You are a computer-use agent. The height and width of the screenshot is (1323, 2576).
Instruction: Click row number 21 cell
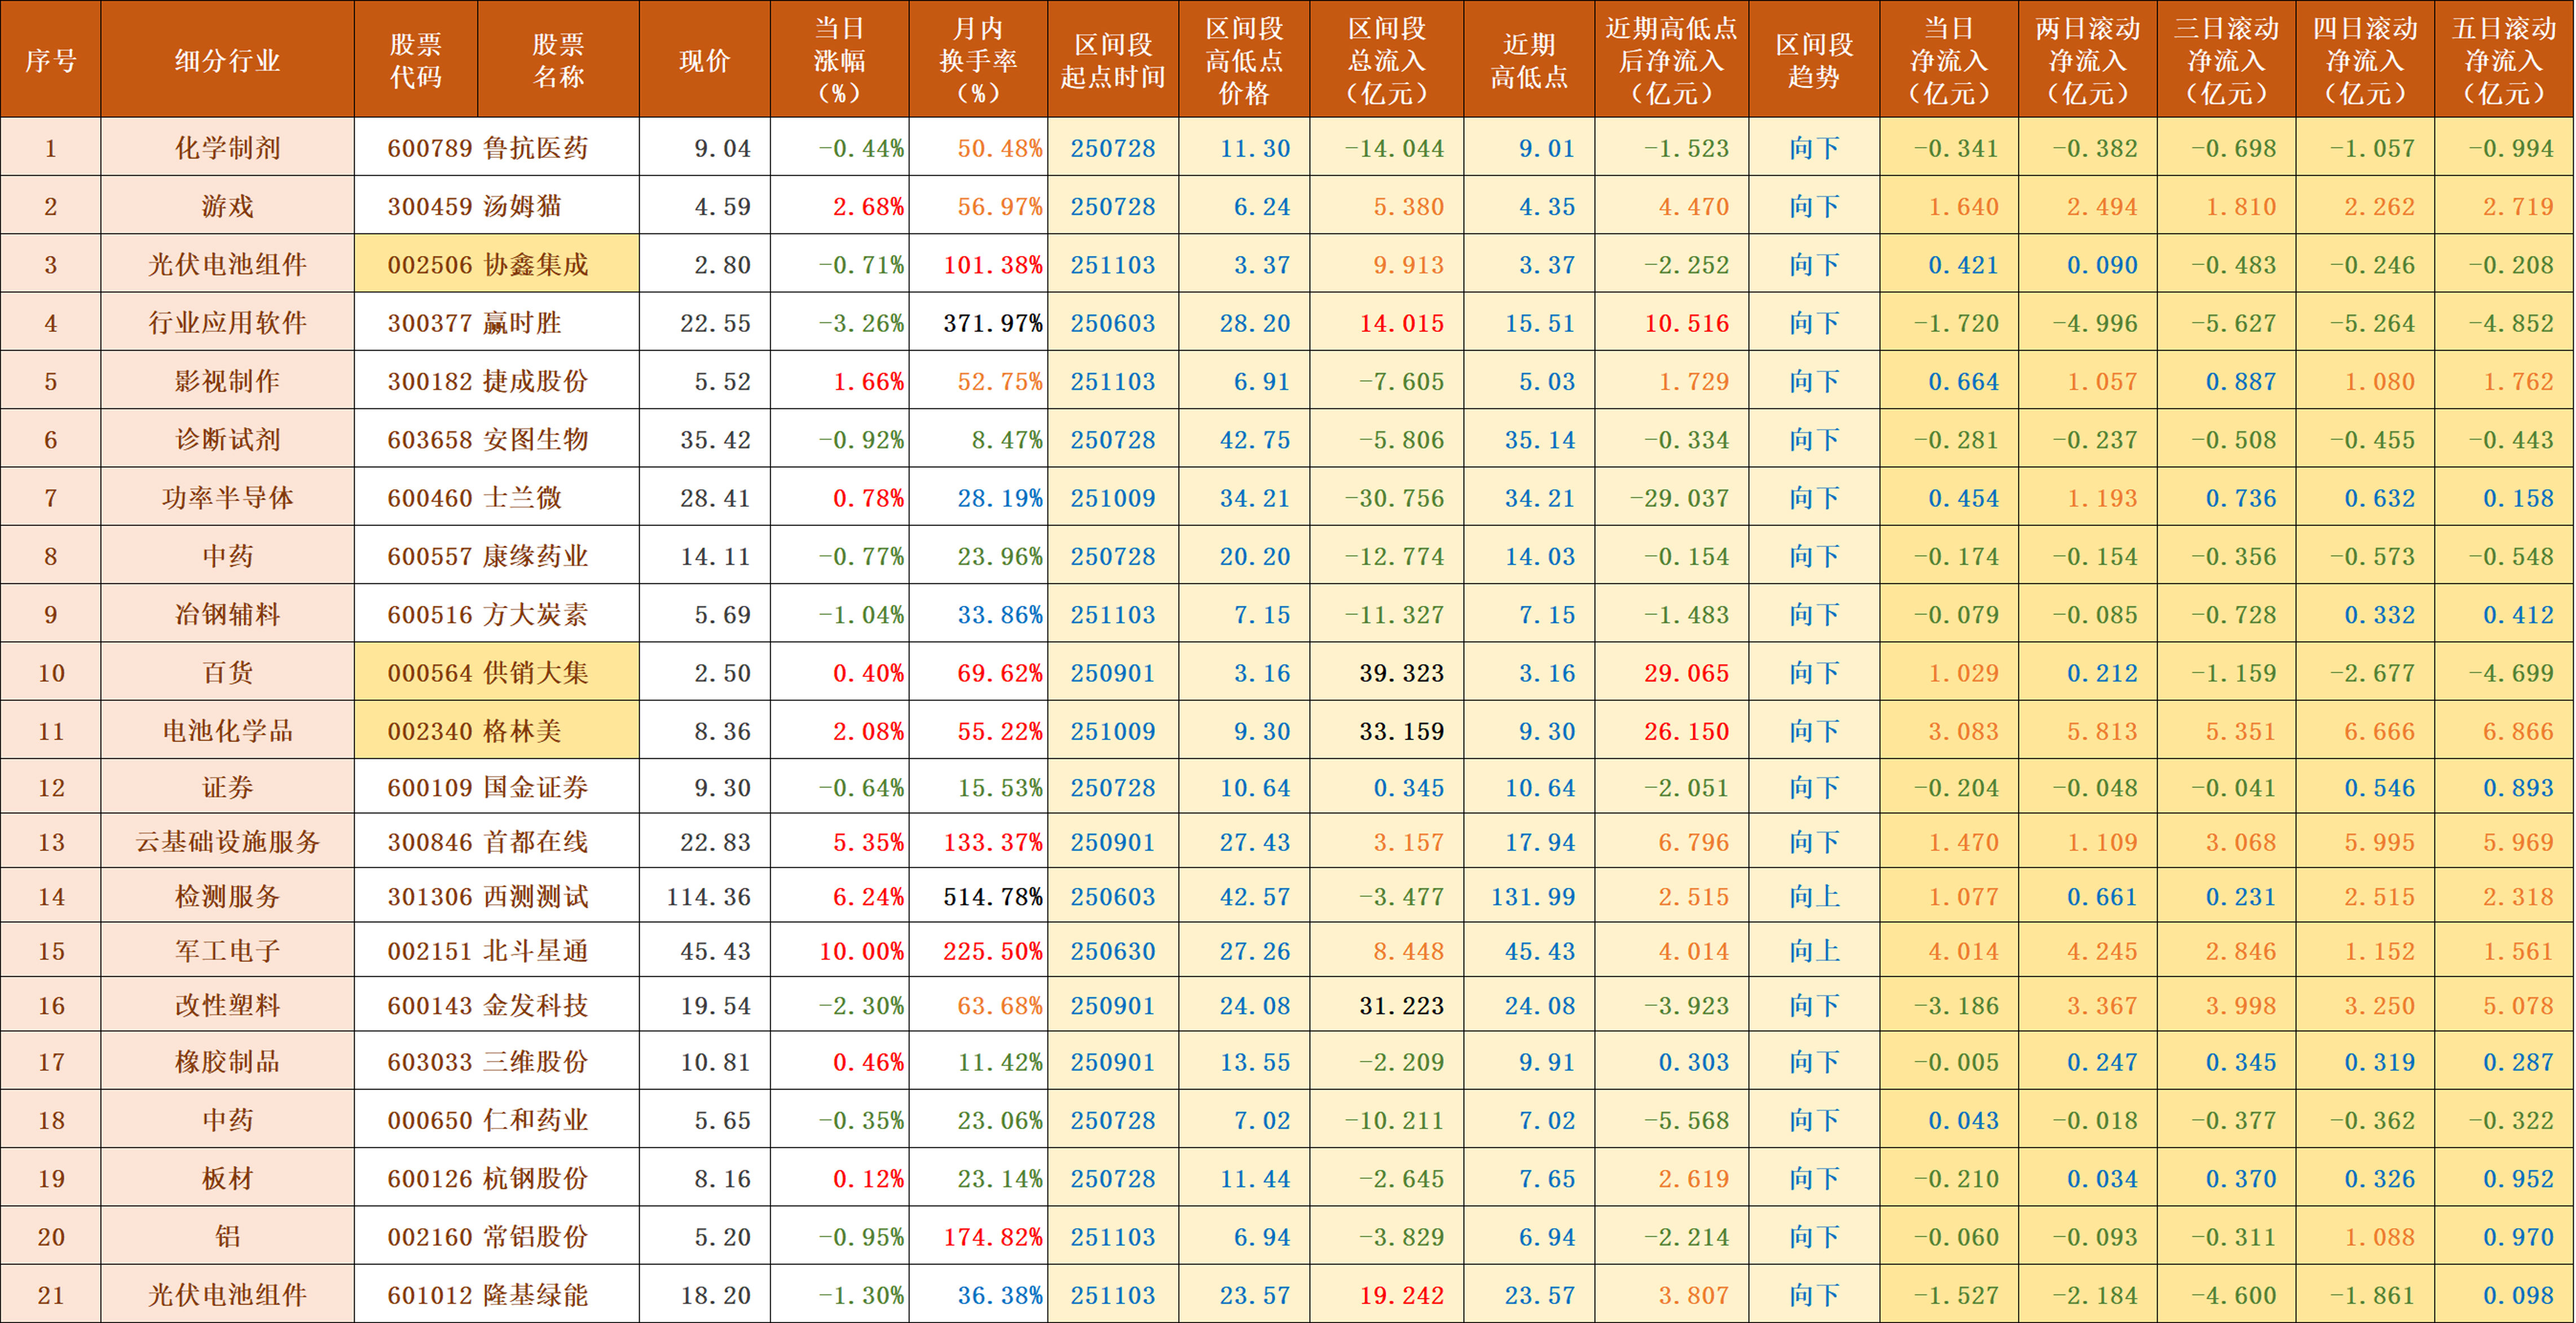coord(50,1295)
